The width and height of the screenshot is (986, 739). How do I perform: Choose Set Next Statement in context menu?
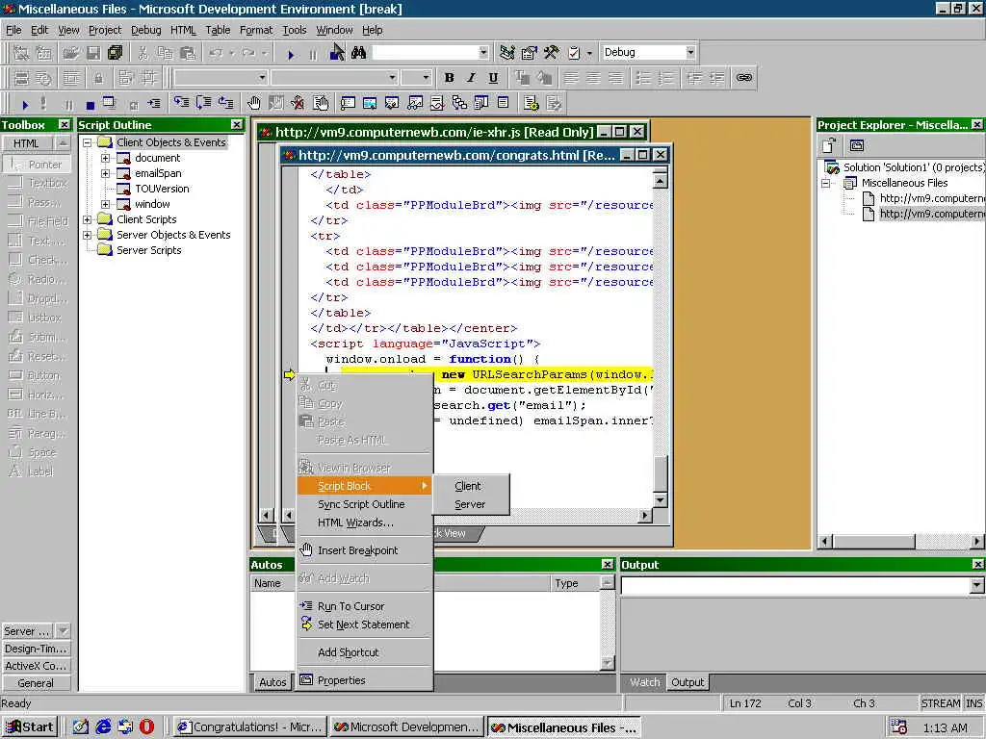(x=365, y=624)
